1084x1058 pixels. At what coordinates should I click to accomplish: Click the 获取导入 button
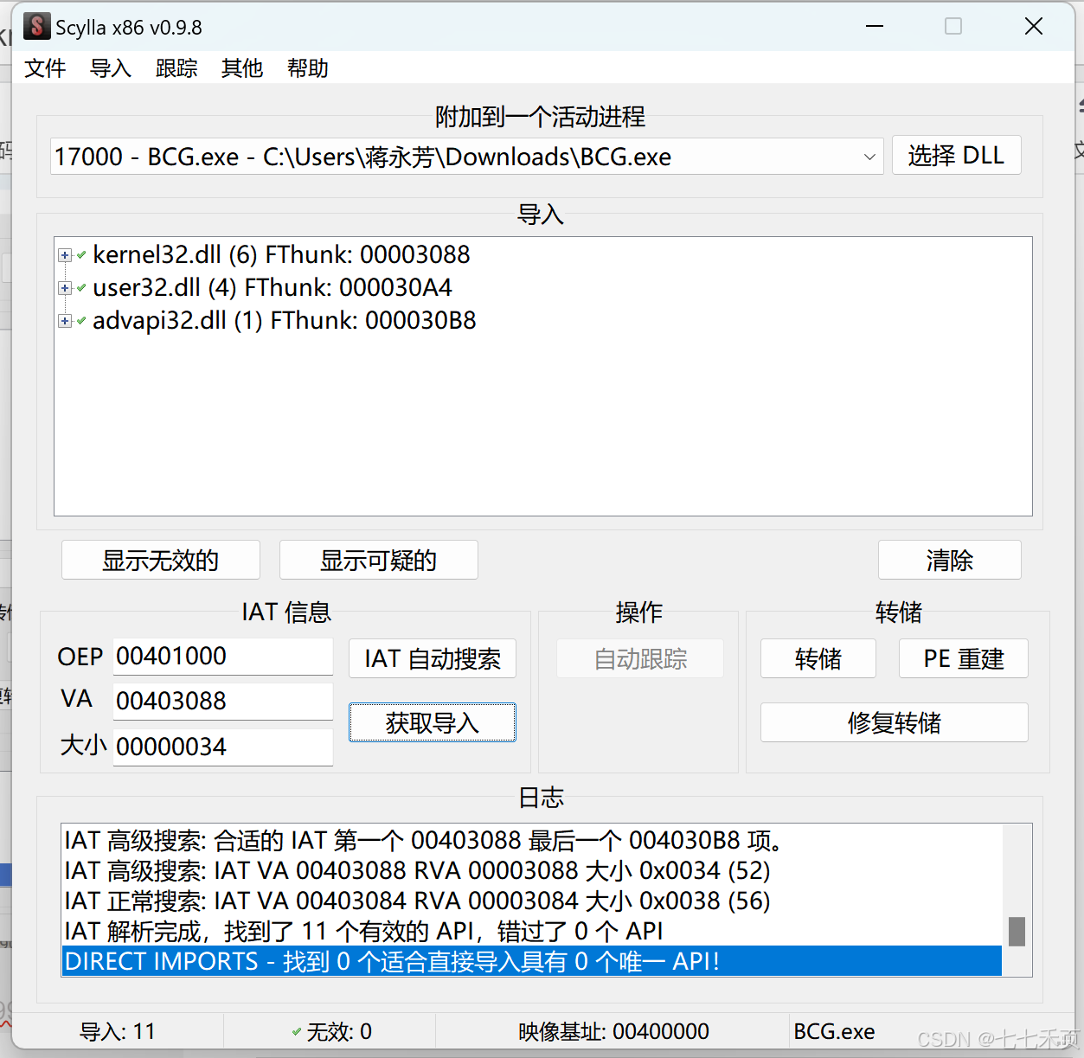433,722
